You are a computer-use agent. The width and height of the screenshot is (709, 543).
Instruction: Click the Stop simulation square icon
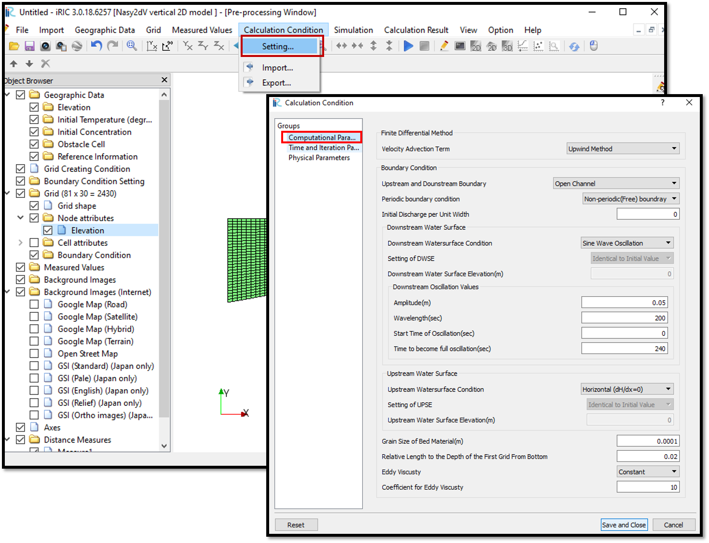(x=424, y=46)
